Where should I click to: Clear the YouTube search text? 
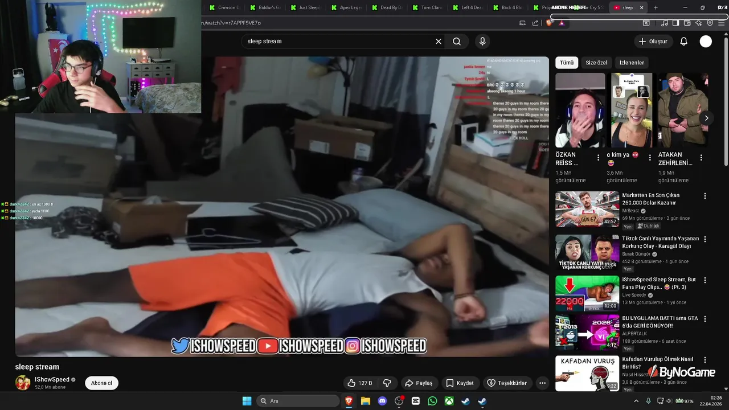(x=439, y=41)
